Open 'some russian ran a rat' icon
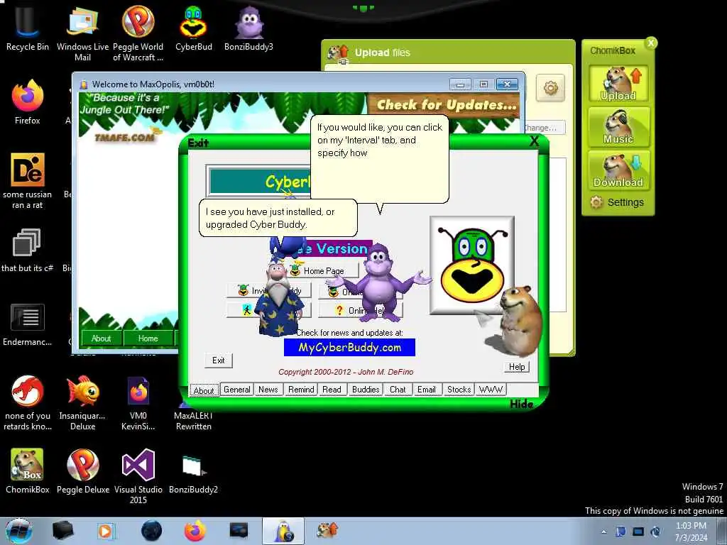This screenshot has width=727, height=545. [x=28, y=181]
